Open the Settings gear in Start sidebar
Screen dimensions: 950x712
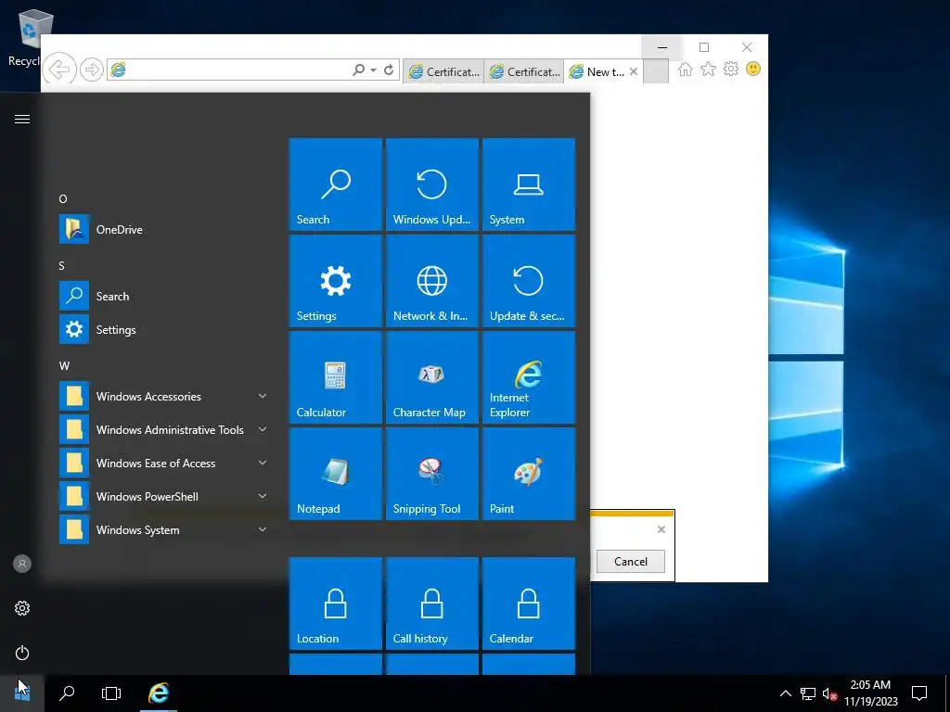22,608
